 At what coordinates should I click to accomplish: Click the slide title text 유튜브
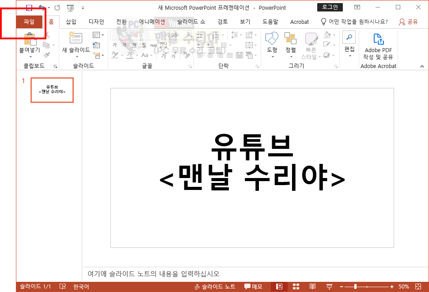(x=252, y=147)
